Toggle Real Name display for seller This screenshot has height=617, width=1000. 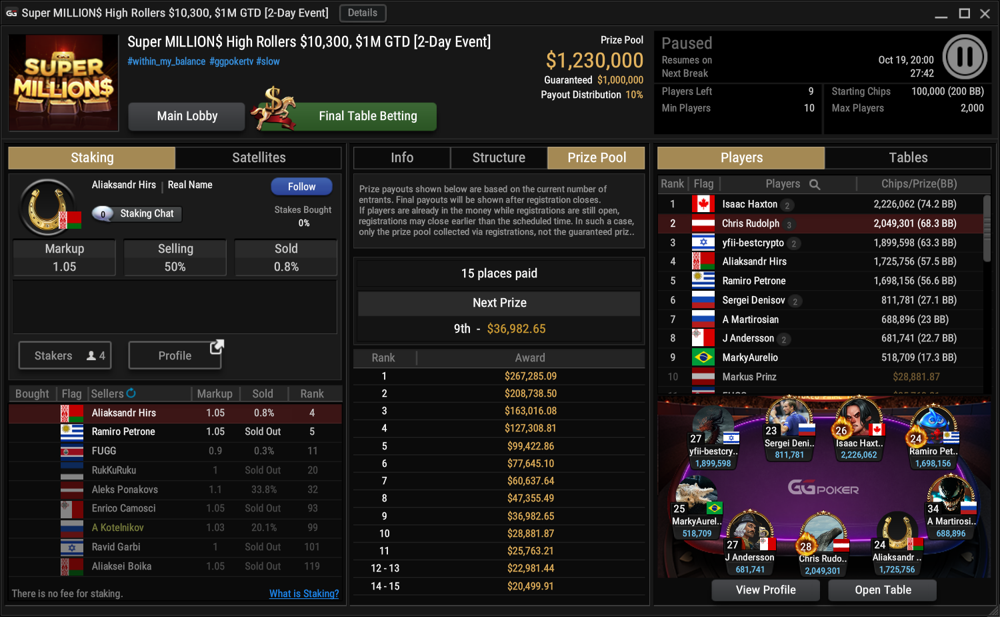click(x=190, y=185)
